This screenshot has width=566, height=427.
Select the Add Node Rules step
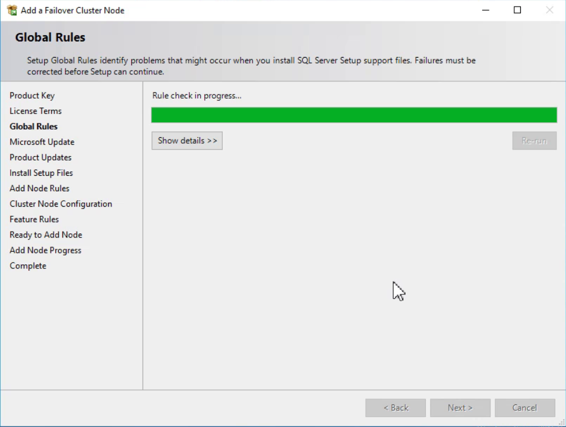click(39, 188)
